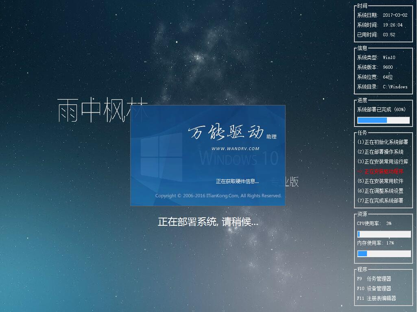The height and width of the screenshot is (312, 417).
Task: Click the system type value Win10
Action: 389,57
